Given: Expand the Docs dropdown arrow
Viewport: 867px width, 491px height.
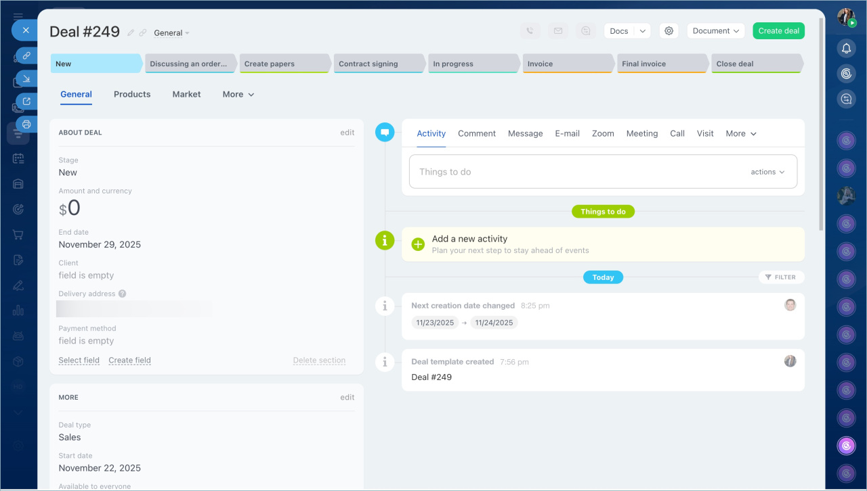Looking at the screenshot, I should coord(643,31).
